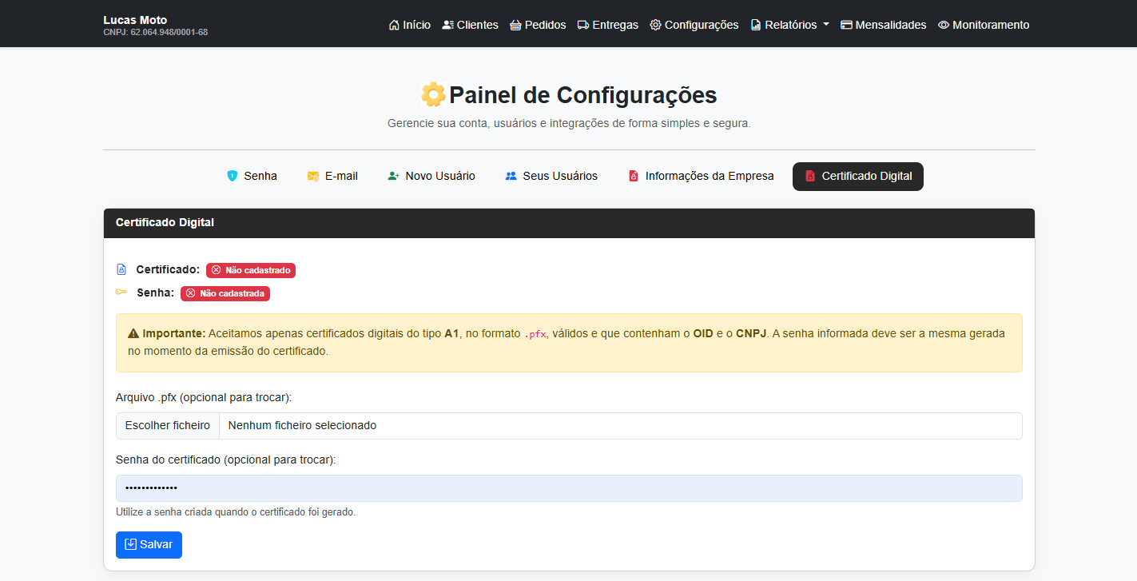
Task: Focus the Senha do certificado password field
Action: tap(568, 488)
